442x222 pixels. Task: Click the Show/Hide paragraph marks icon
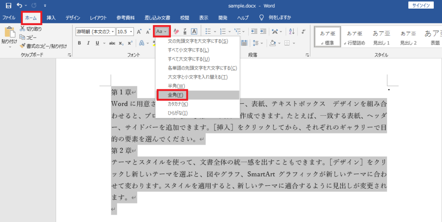[303, 32]
